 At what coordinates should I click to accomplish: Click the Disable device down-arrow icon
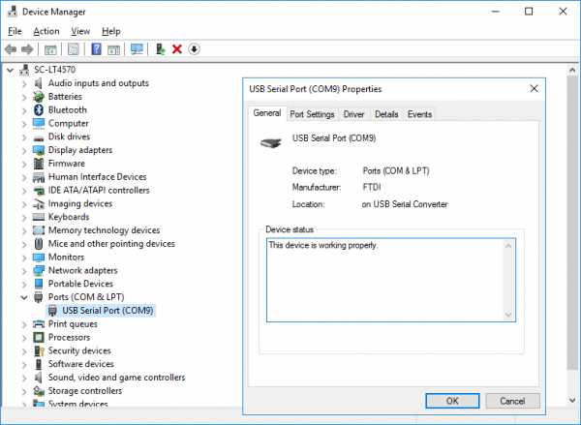(x=195, y=49)
